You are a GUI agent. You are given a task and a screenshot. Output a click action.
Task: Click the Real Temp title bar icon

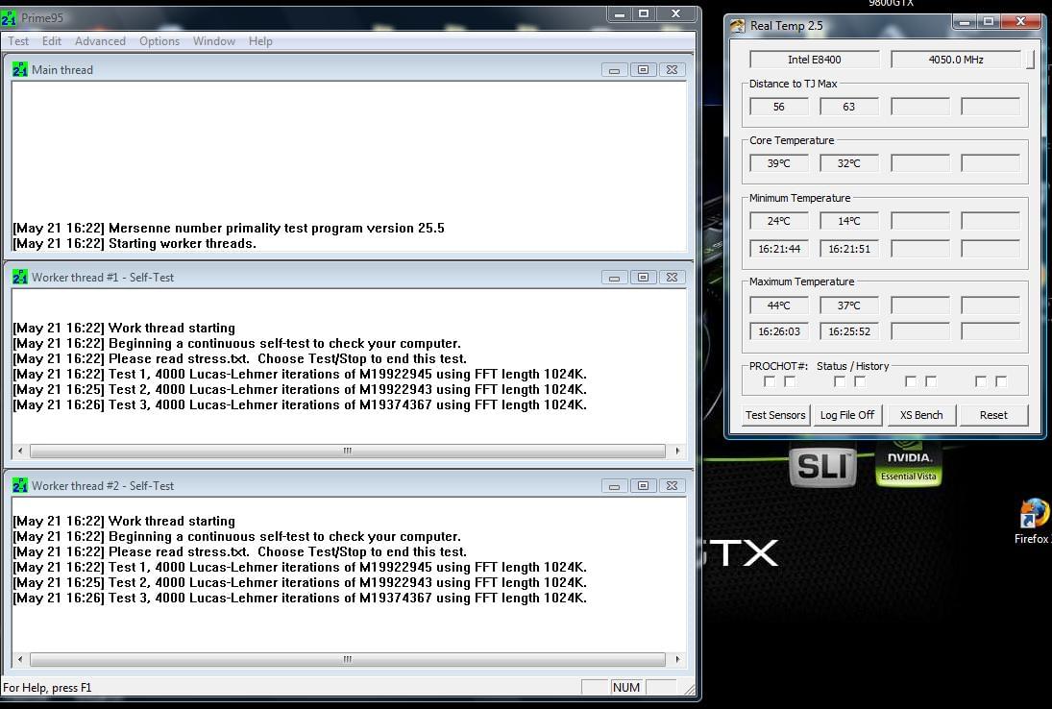tap(737, 26)
